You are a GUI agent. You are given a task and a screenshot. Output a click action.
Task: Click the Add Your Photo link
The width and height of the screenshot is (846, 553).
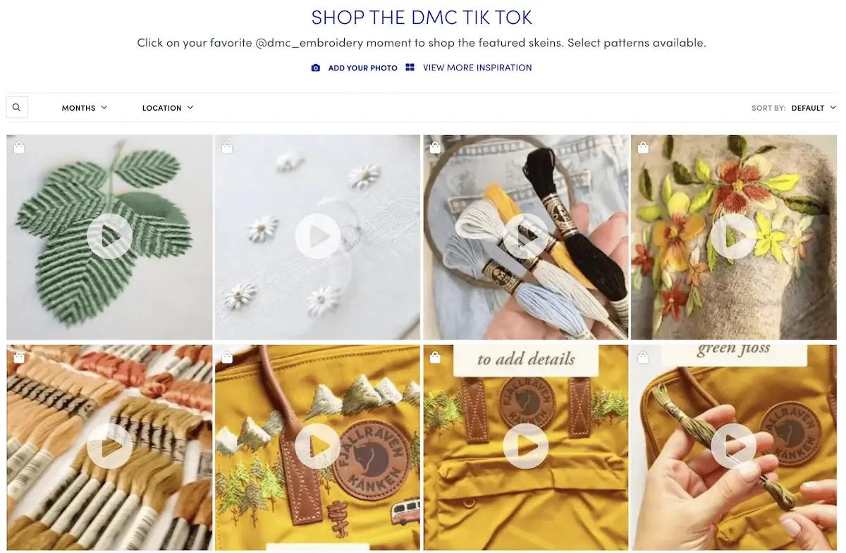tap(362, 68)
